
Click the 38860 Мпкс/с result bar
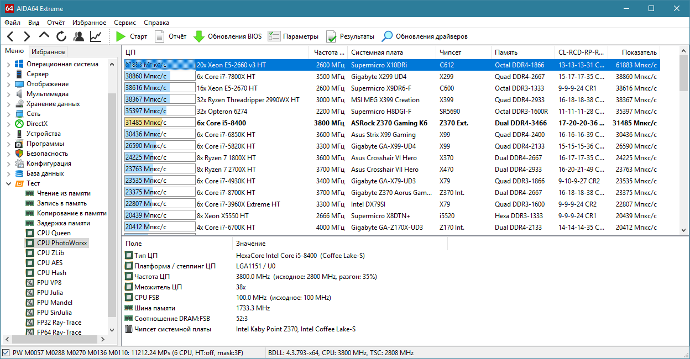click(x=159, y=77)
